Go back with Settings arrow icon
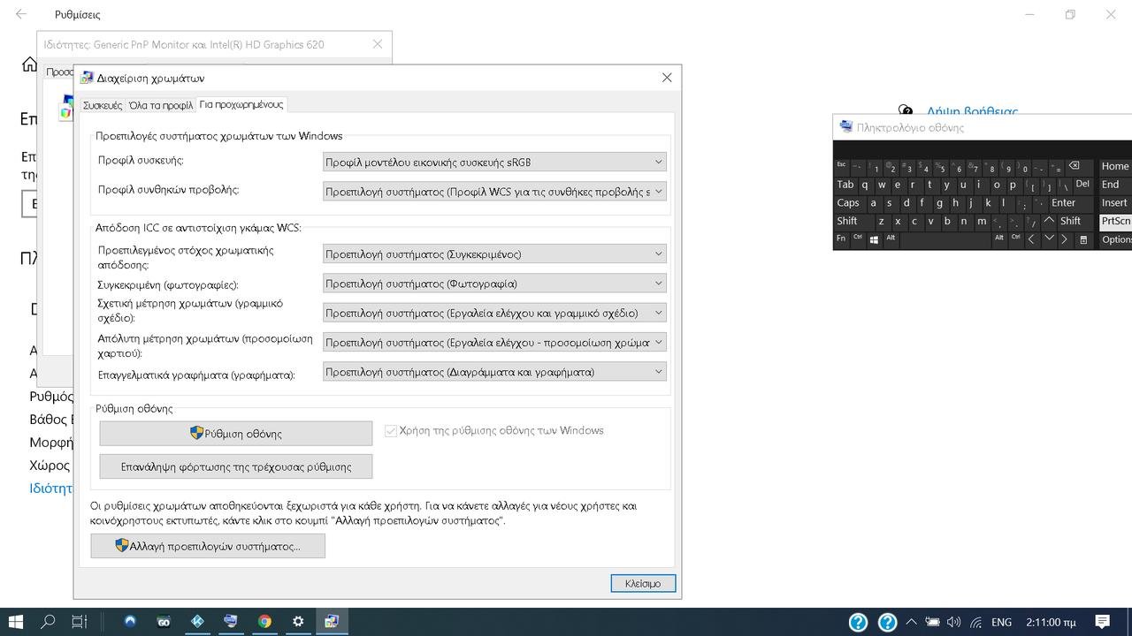Viewport: 1132px width, 636px height. [21, 14]
